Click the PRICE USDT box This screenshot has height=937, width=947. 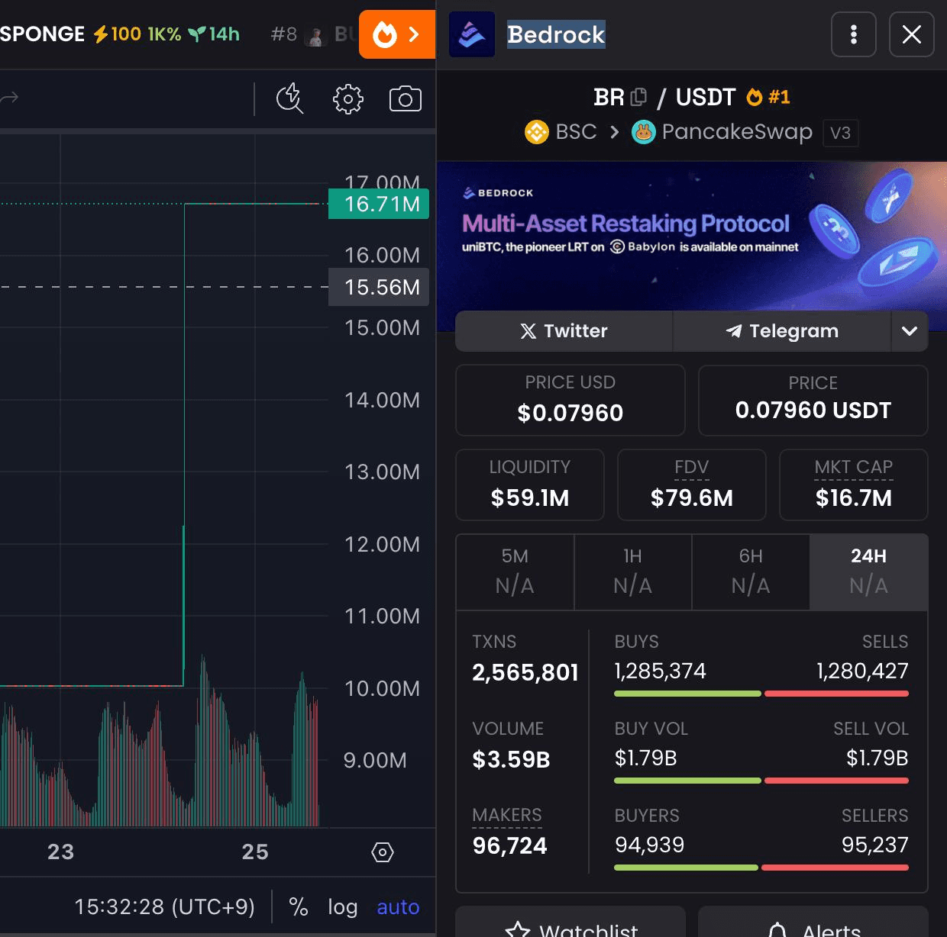pyautogui.click(x=813, y=400)
